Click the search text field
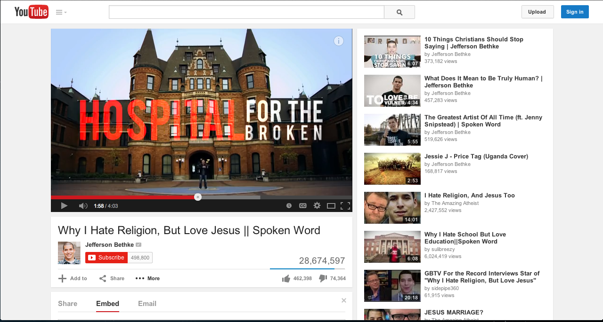Screen dimensions: 603x322 pyautogui.click(x=246, y=12)
